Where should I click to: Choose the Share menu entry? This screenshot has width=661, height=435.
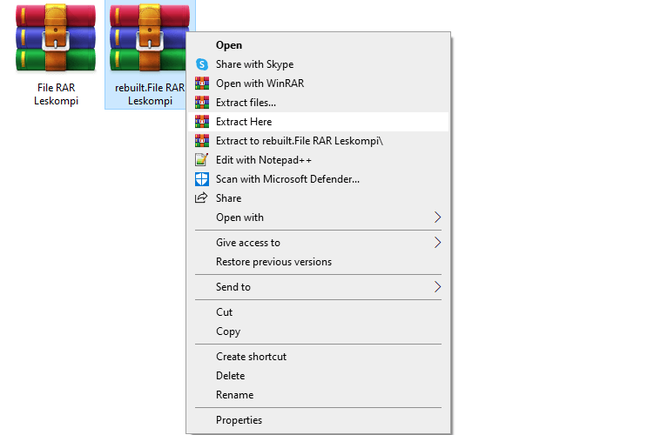coord(319,197)
